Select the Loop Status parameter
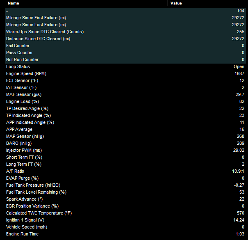Viewport: 248px width, 240px height. pos(125,66)
